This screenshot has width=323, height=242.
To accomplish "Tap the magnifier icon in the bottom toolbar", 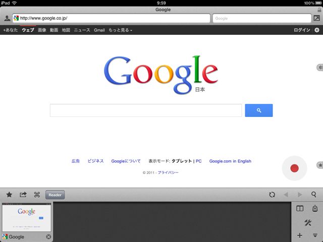I will (x=314, y=195).
